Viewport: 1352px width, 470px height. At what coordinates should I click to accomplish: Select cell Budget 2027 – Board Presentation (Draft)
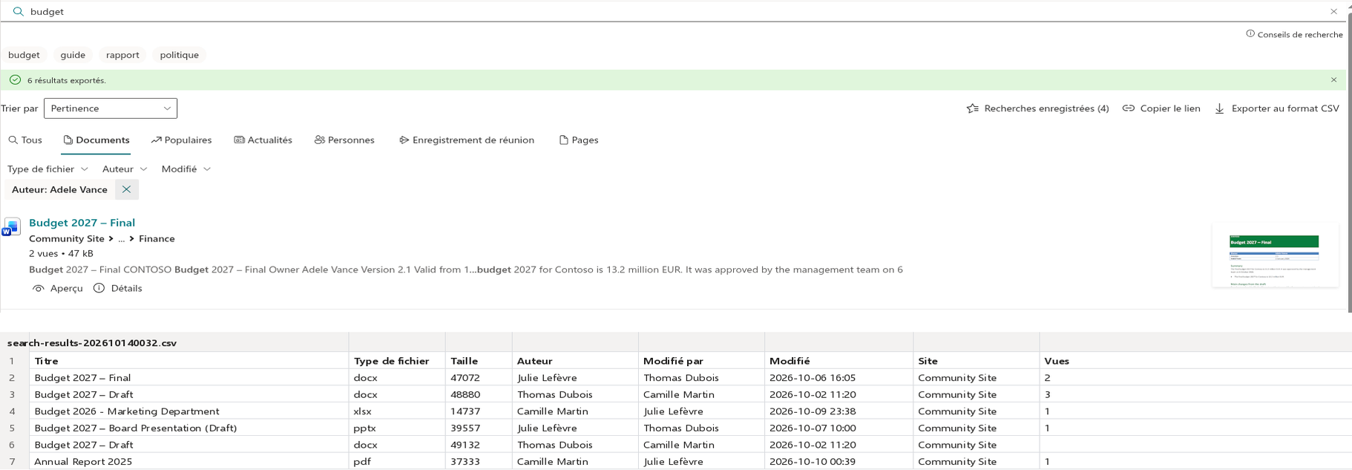[188, 428]
